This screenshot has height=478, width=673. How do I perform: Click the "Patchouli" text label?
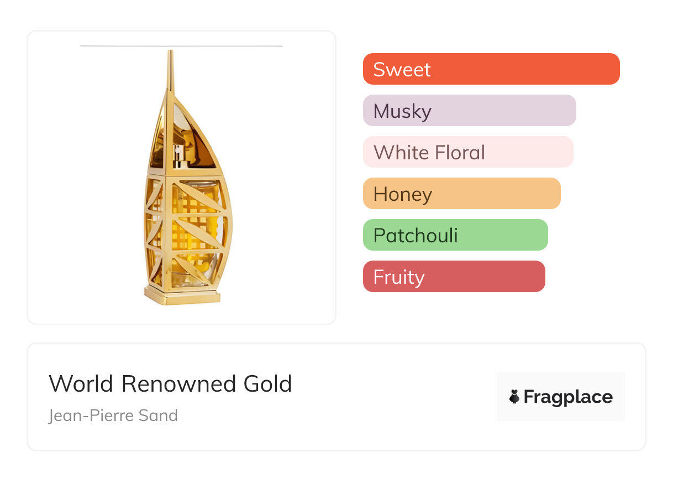coord(416,235)
